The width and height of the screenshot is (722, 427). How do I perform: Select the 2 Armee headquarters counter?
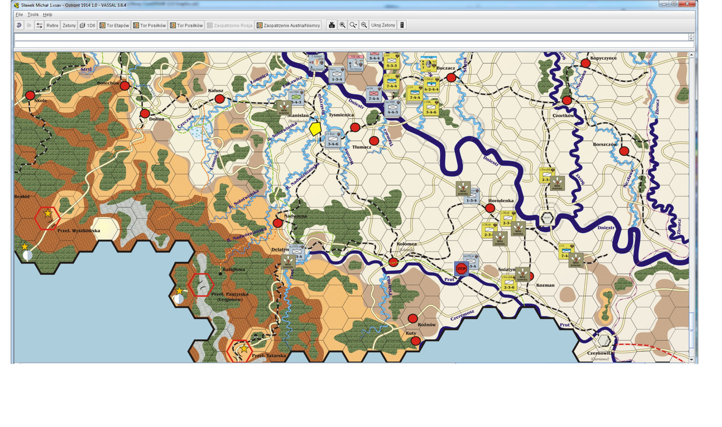click(x=318, y=63)
